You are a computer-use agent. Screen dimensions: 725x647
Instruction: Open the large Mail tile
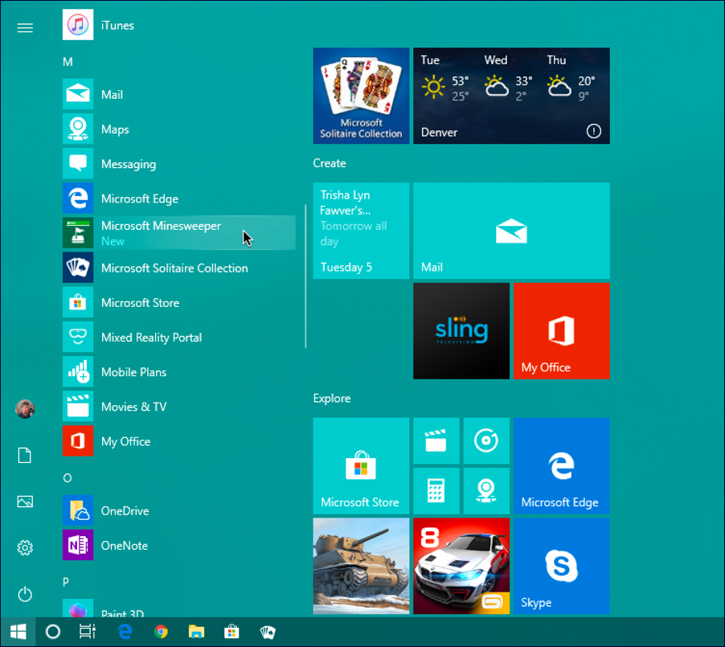click(x=511, y=231)
